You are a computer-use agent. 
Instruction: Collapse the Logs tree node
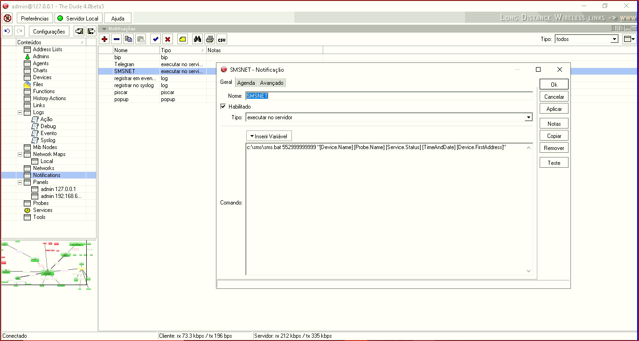click(x=20, y=112)
